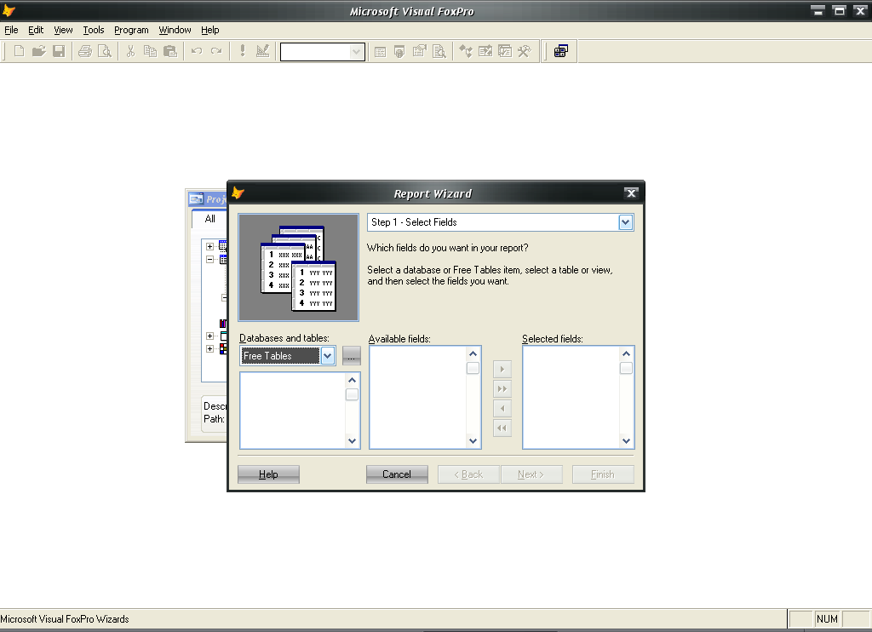
Task: Click the Project Manager window title icon
Action: (x=197, y=198)
